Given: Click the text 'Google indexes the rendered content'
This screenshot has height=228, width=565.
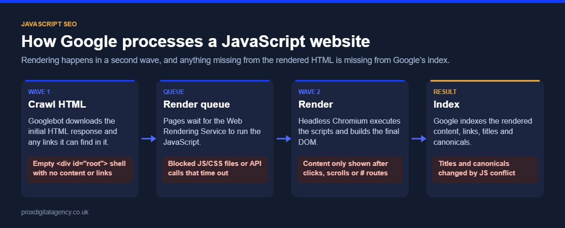Looking at the screenshot, I should (483, 132).
